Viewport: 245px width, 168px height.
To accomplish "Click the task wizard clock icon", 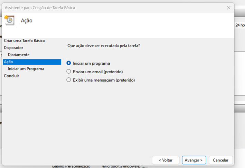I will pos(9,20).
